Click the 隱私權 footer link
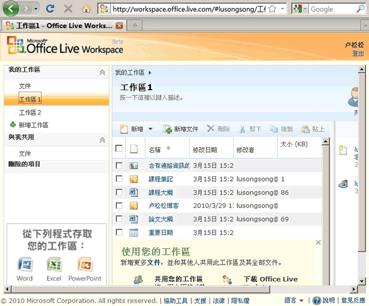Screen dimensions: 369x306 coord(240,301)
